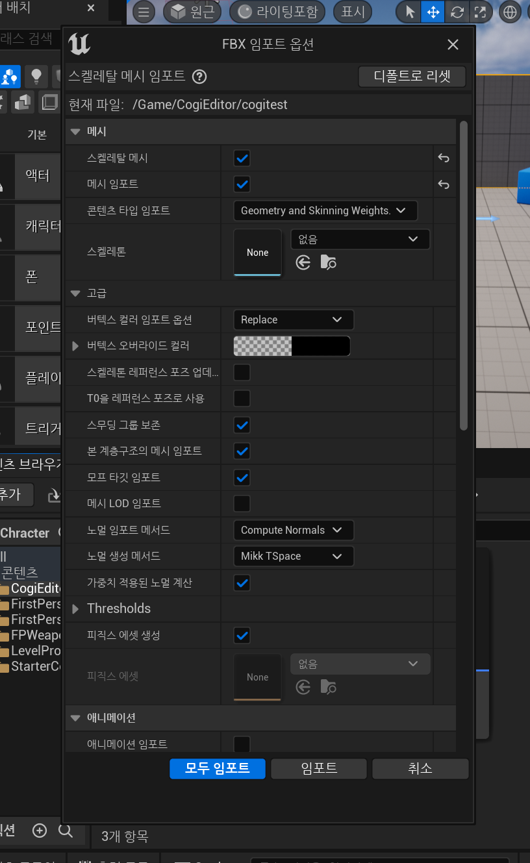Enable T0을 레퍼런스 포즈로 사용 checkbox
This screenshot has height=863, width=530.
[242, 398]
